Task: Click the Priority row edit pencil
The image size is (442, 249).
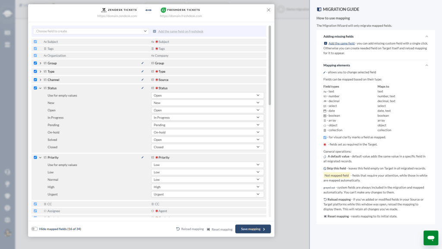Action: [x=142, y=157]
